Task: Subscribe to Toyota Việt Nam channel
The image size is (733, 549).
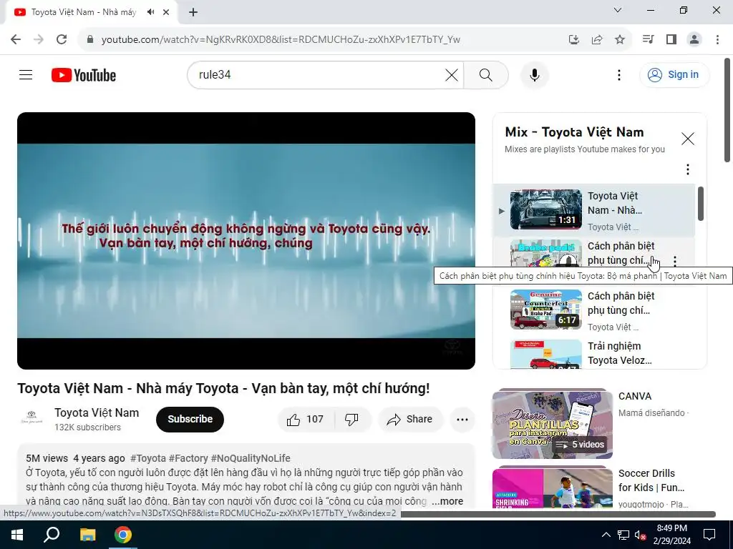Action: (190, 419)
